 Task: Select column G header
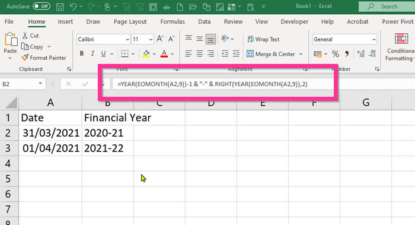(x=366, y=102)
